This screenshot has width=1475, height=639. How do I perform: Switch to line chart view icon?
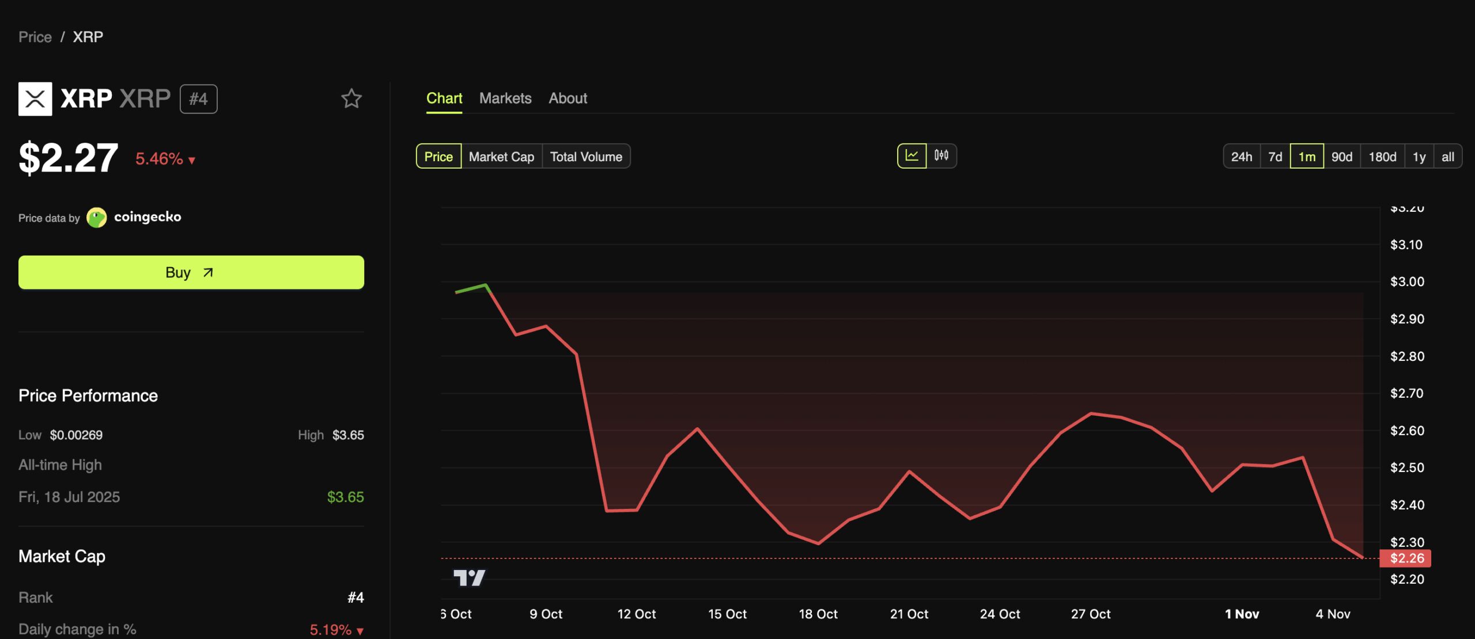click(912, 155)
